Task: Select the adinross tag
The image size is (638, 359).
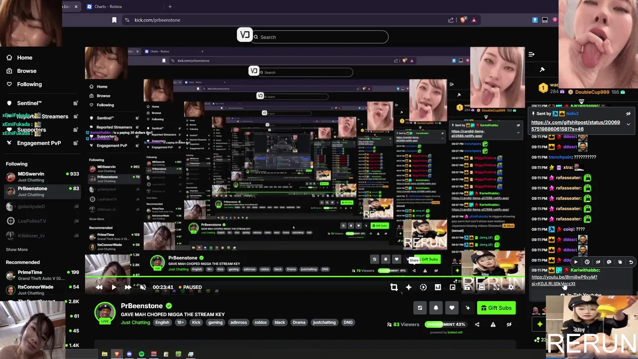Action: [238, 323]
